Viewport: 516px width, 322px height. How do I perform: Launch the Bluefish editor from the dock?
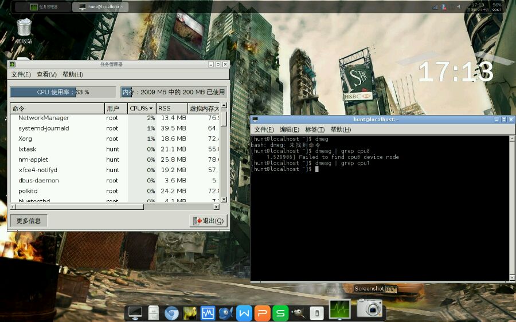[226, 313]
